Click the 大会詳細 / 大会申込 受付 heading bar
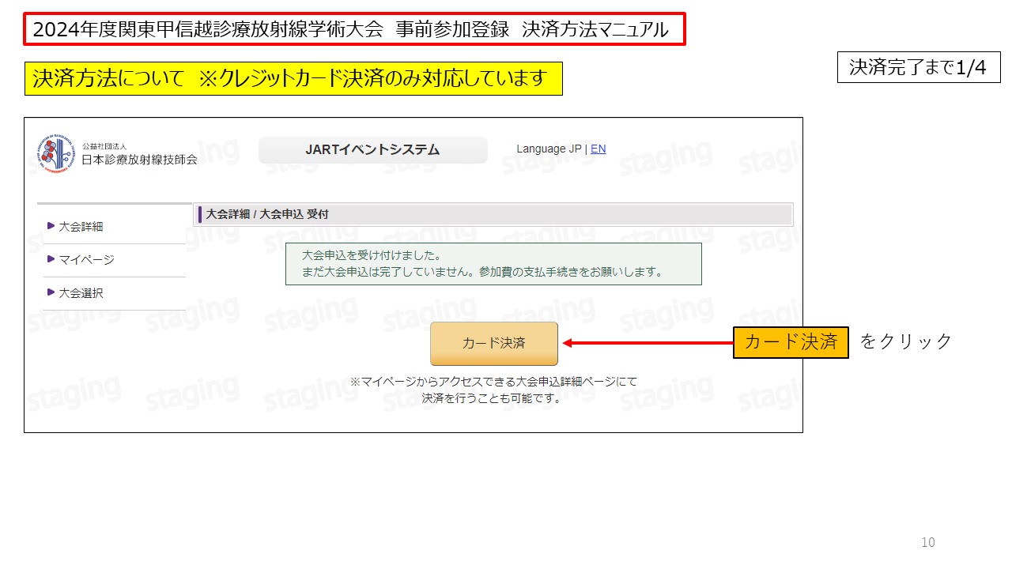 (x=493, y=214)
